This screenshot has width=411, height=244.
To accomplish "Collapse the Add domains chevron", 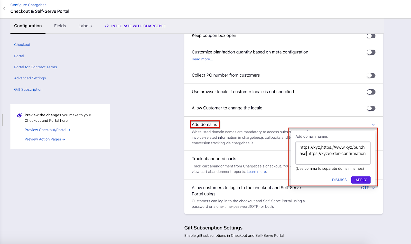I will [x=373, y=125].
